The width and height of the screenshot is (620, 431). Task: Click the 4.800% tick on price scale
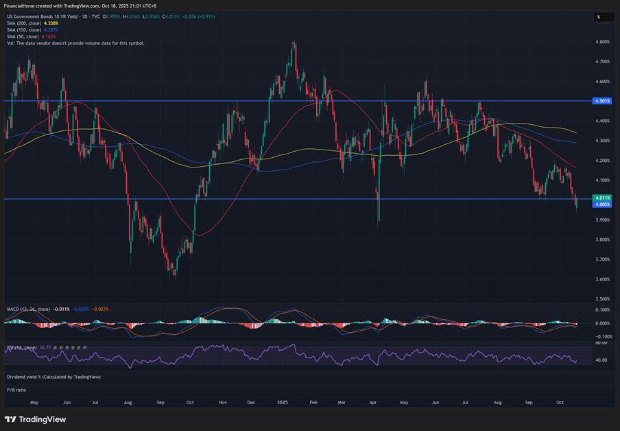click(x=603, y=42)
